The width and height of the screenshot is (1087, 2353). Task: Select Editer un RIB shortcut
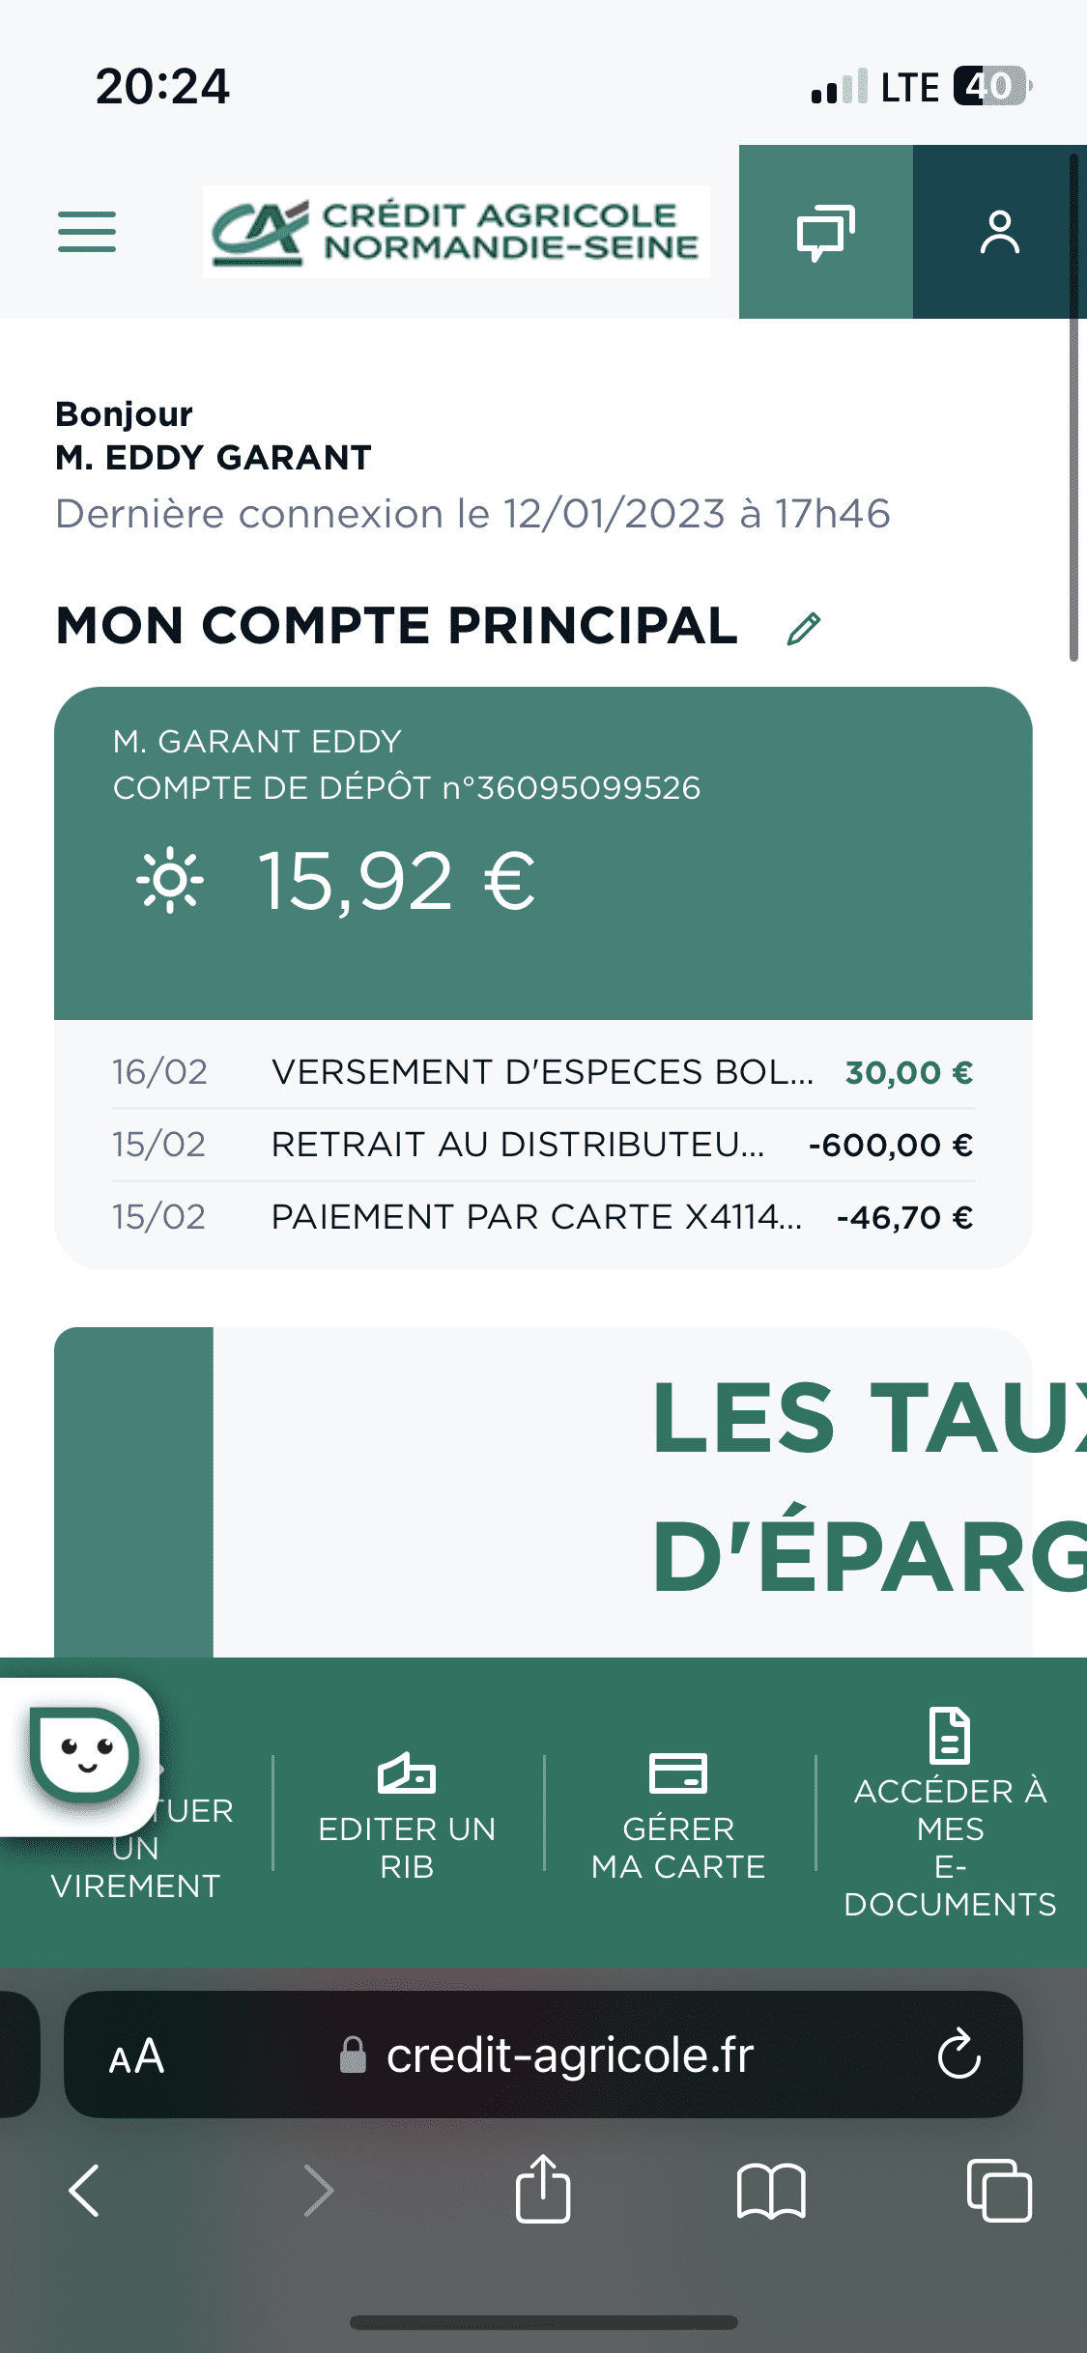(x=407, y=1814)
